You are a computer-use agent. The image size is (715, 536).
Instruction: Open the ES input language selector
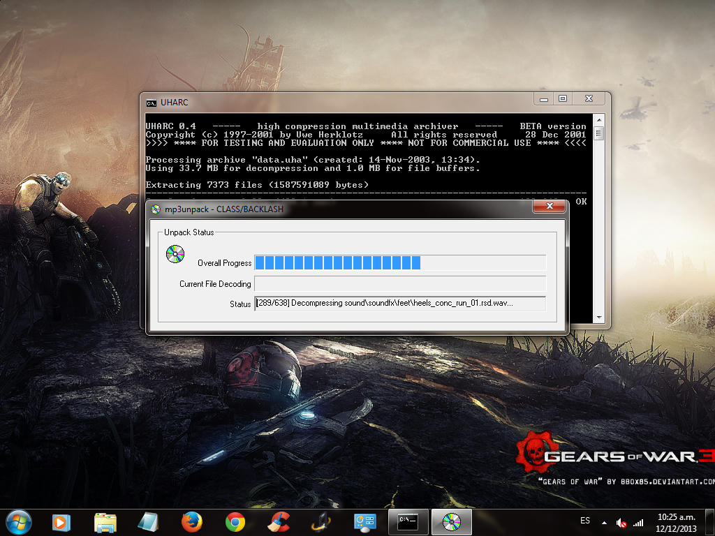585,521
